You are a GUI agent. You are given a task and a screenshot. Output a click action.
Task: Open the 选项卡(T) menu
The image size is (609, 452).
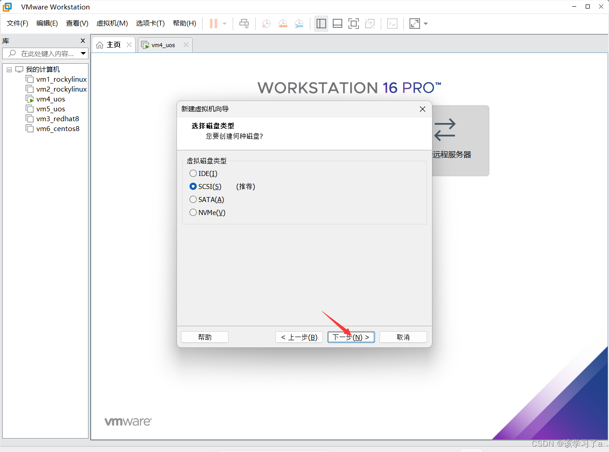(x=150, y=23)
